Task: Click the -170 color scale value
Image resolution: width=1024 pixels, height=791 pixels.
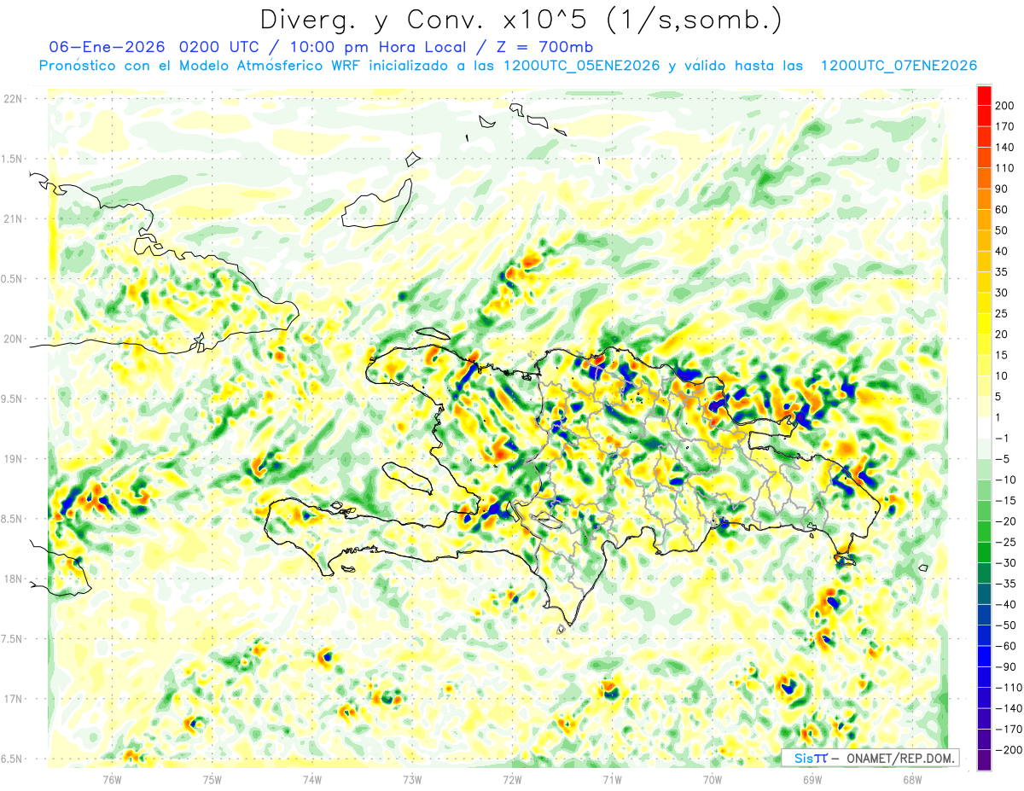Action: (1009, 729)
